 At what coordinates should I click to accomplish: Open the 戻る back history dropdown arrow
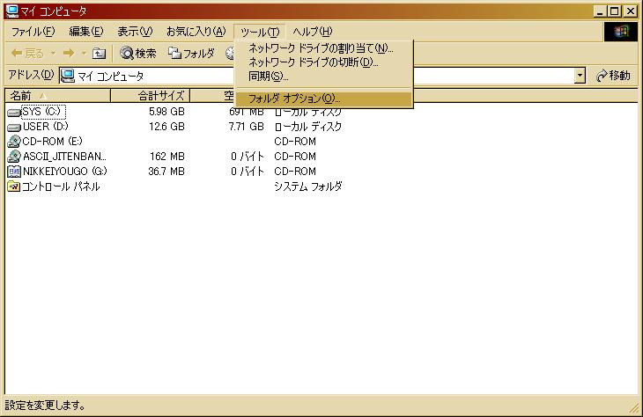(51, 54)
